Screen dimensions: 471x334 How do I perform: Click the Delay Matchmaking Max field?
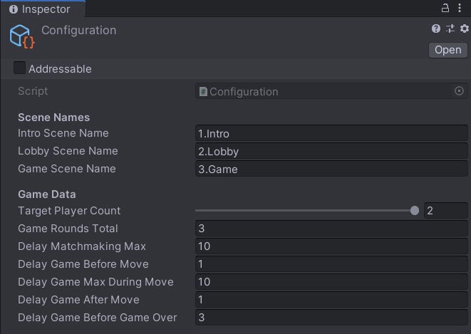pos(331,246)
